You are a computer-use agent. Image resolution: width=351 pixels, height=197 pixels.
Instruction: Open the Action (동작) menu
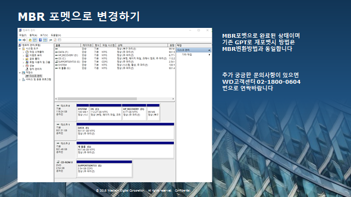point(33,35)
